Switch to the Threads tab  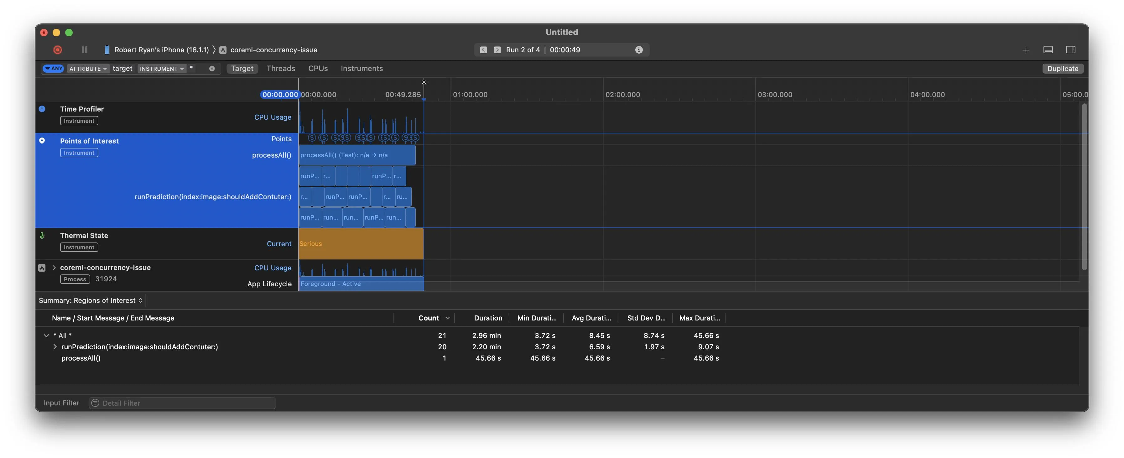click(281, 69)
